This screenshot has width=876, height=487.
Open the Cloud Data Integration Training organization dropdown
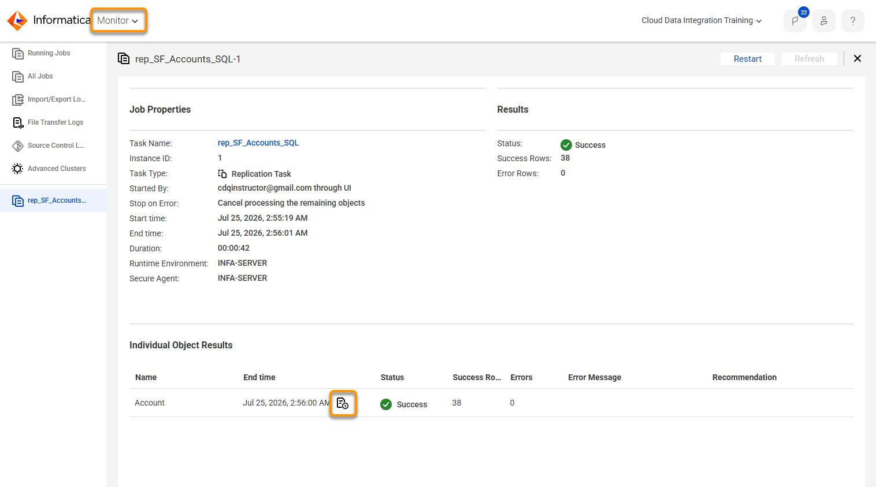(x=701, y=20)
